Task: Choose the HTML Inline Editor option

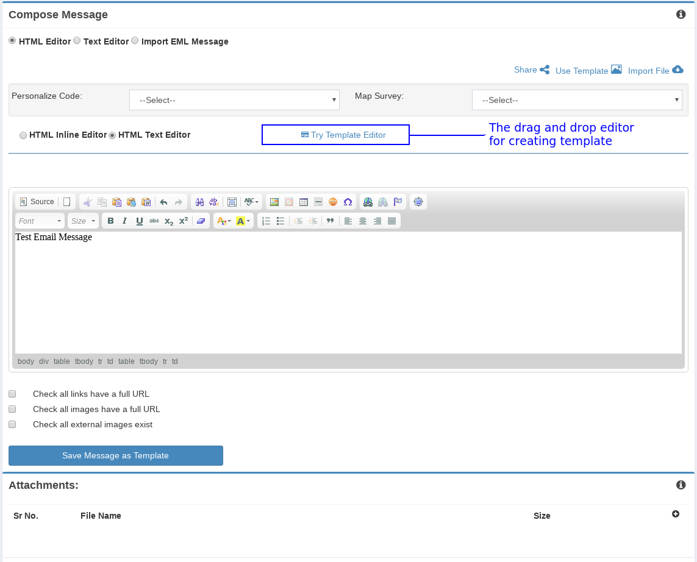Action: pyautogui.click(x=23, y=135)
